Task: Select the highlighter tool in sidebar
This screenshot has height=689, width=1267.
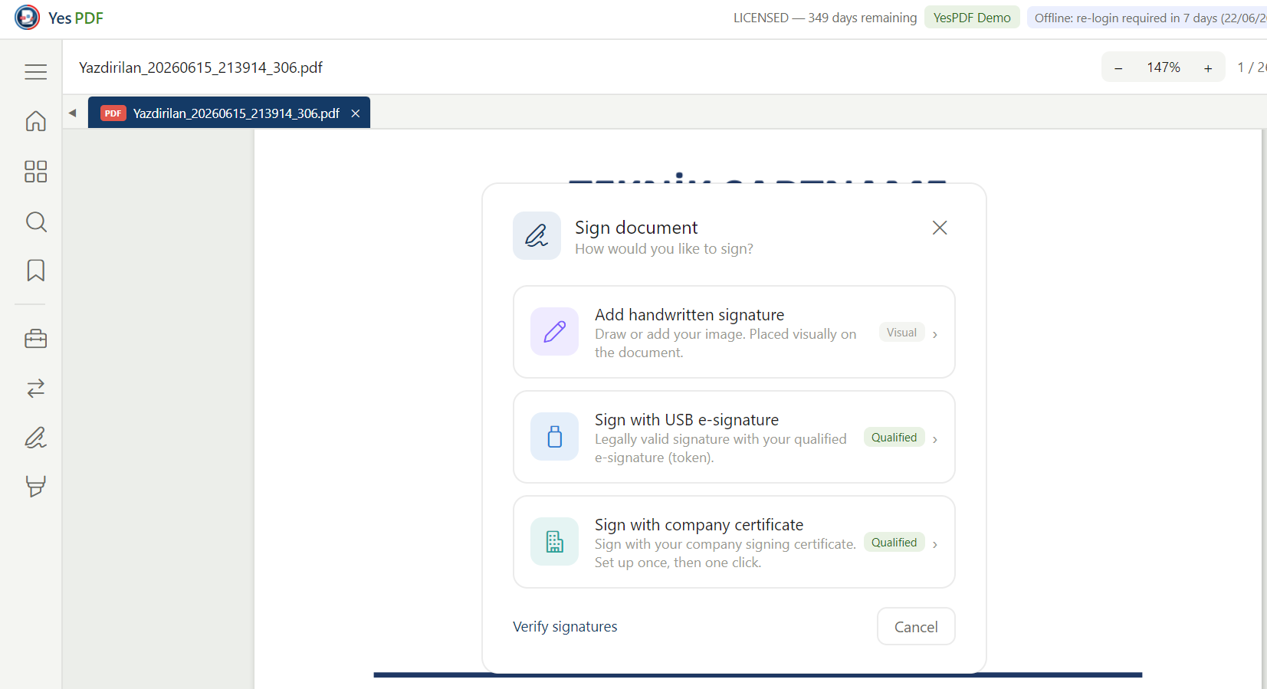Action: click(x=35, y=486)
